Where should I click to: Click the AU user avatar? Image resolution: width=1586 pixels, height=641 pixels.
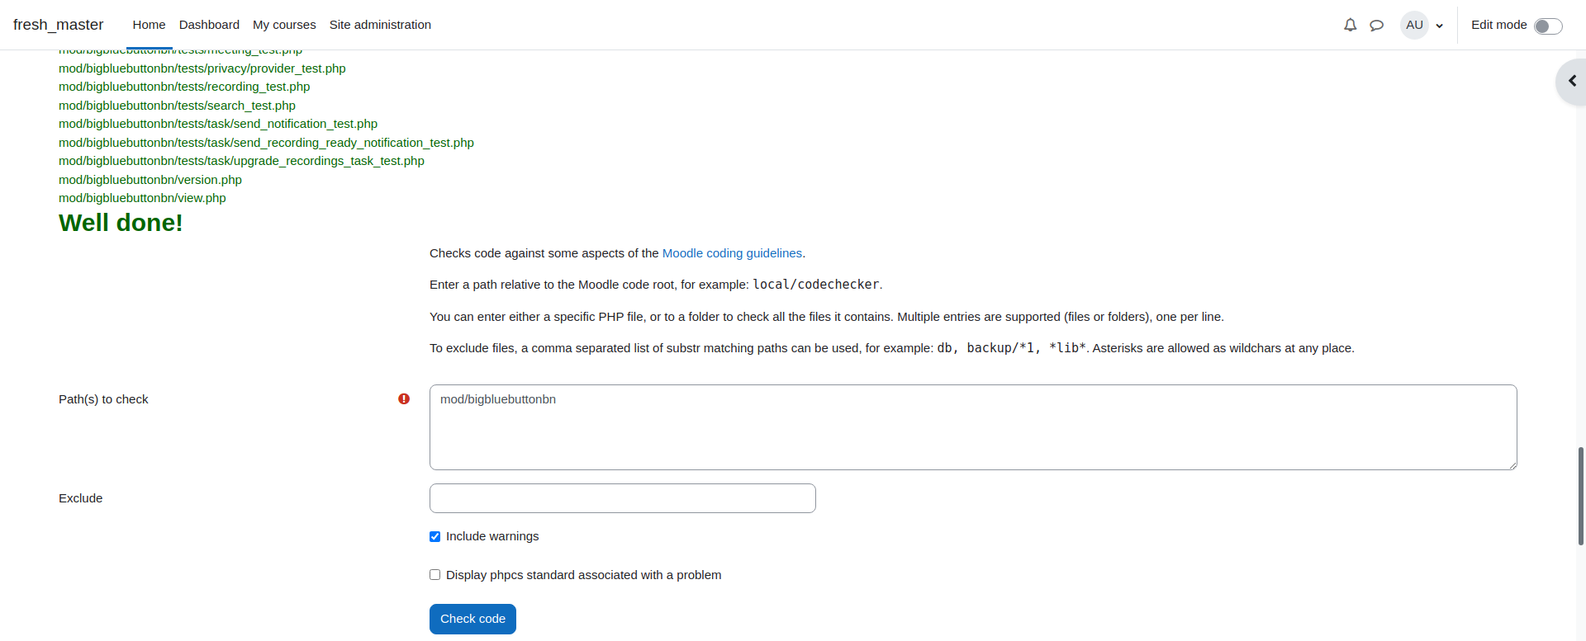tap(1414, 25)
